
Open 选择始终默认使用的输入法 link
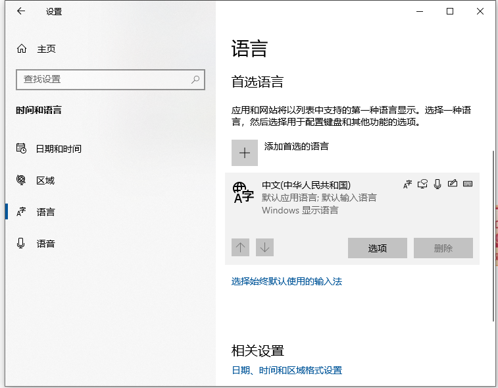[x=287, y=281]
